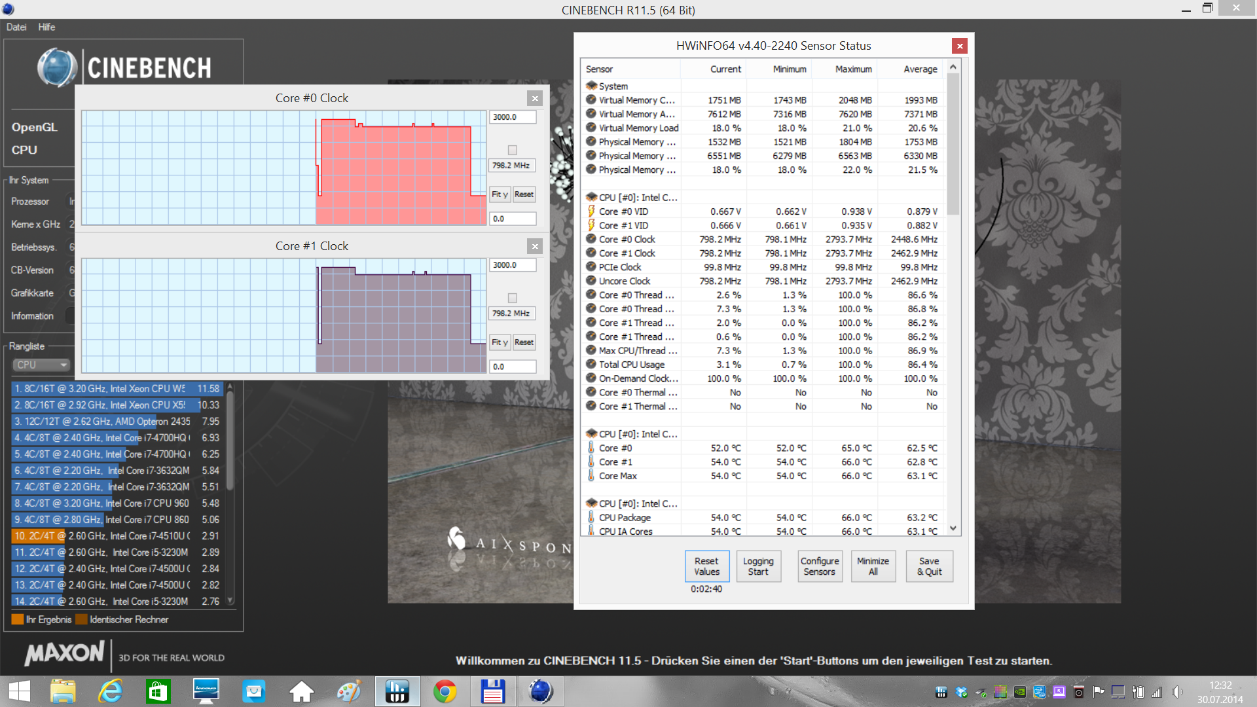Click the HWiNFO64 sensor list scroll down arrow
The image size is (1257, 707).
point(953,528)
